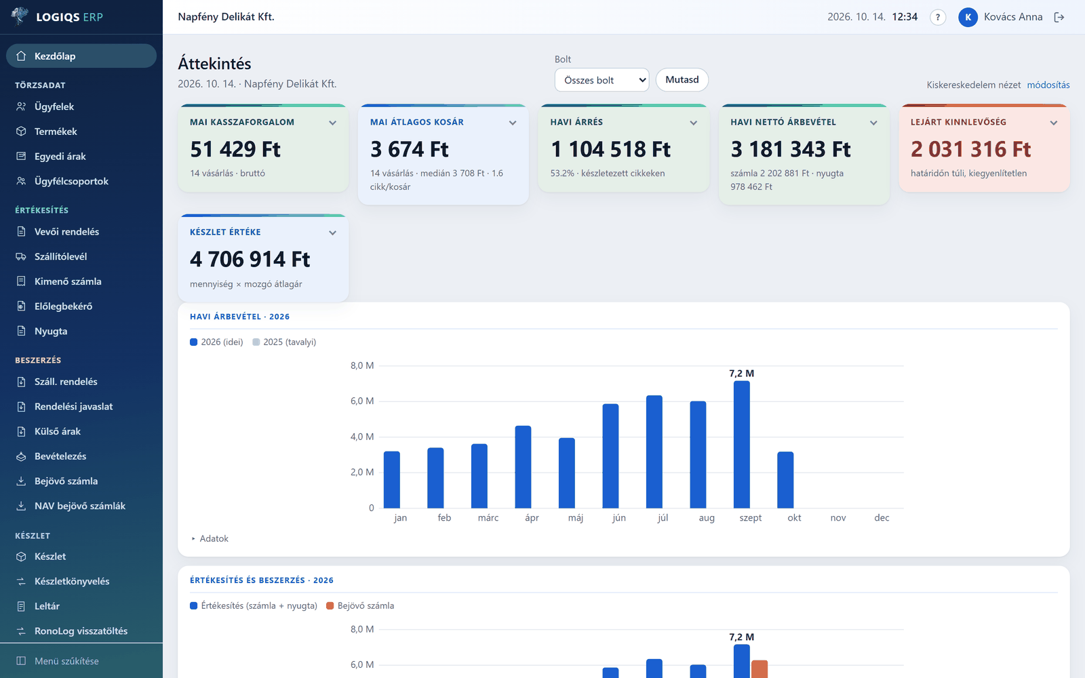
Task: Open Egyedi árak menu item
Action: coord(81,157)
